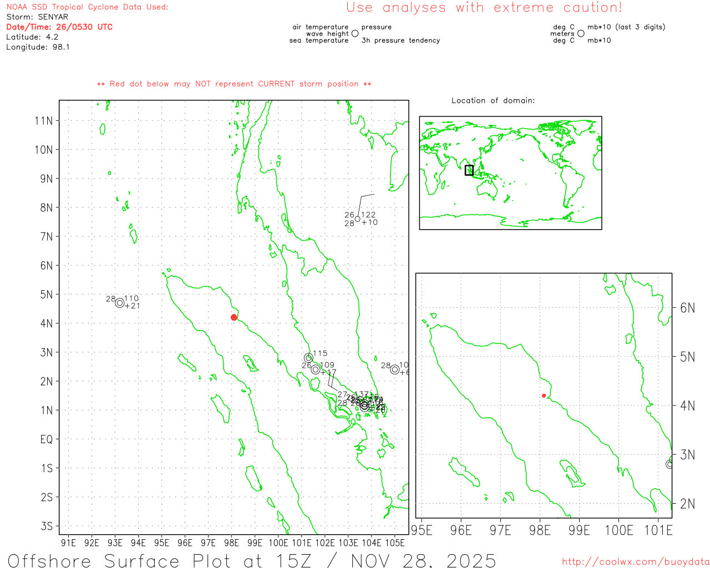The image size is (710, 568).
Task: Click the deg C mb*10 legend circle
Action: point(581,33)
